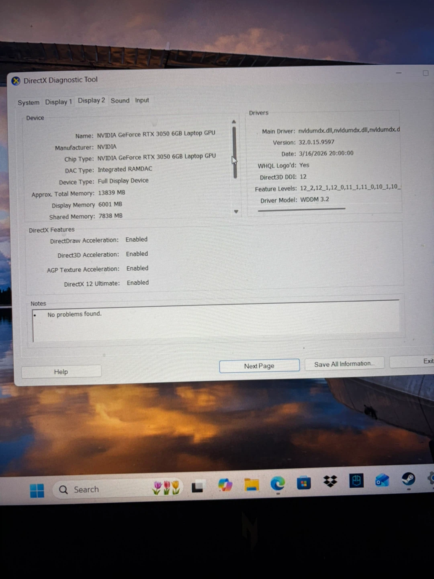Click the device list scroll up arrow

click(x=234, y=122)
